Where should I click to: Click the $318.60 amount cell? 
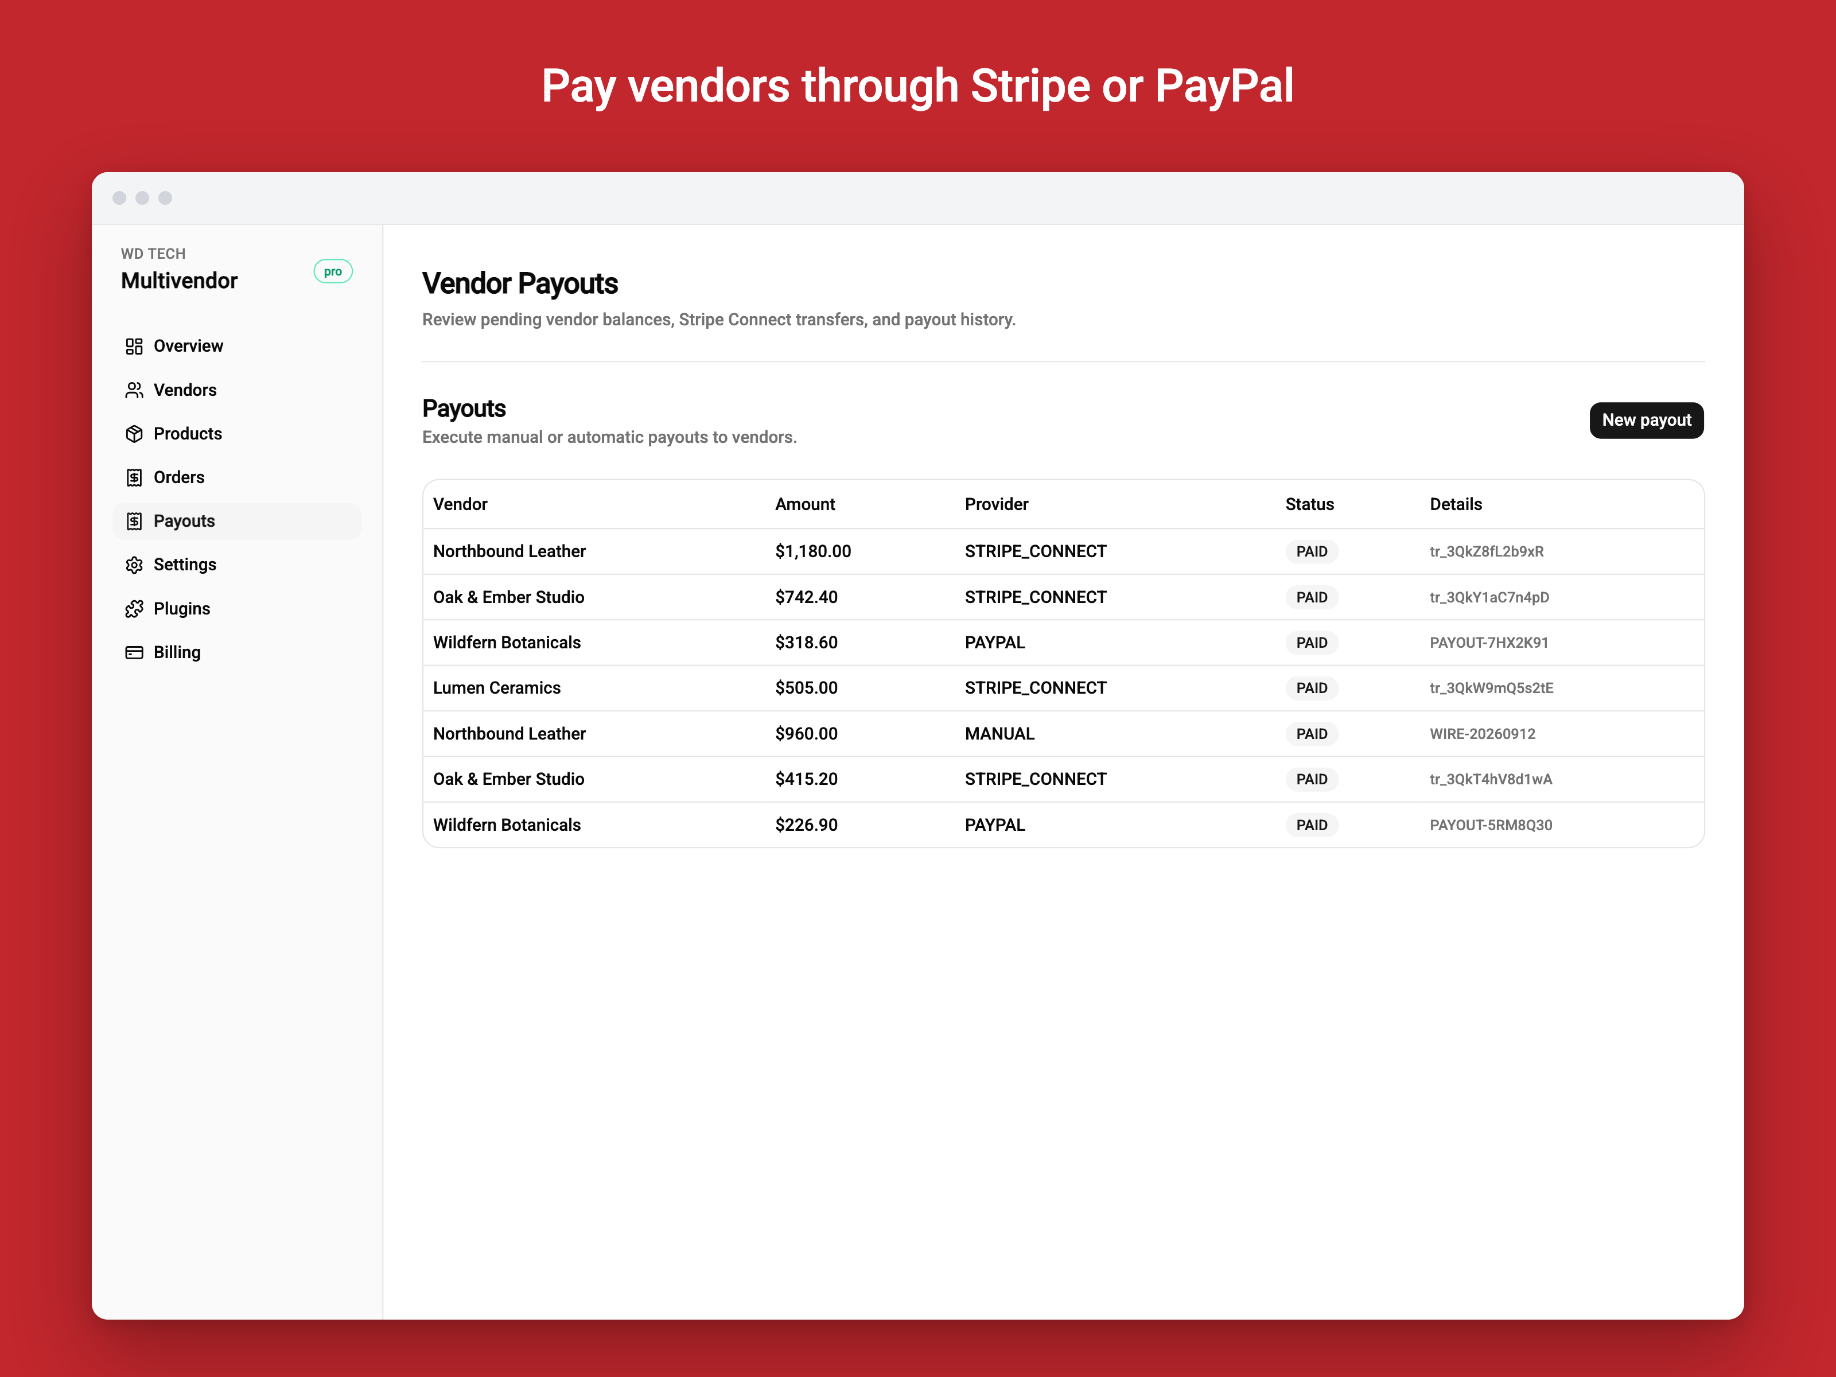click(806, 643)
